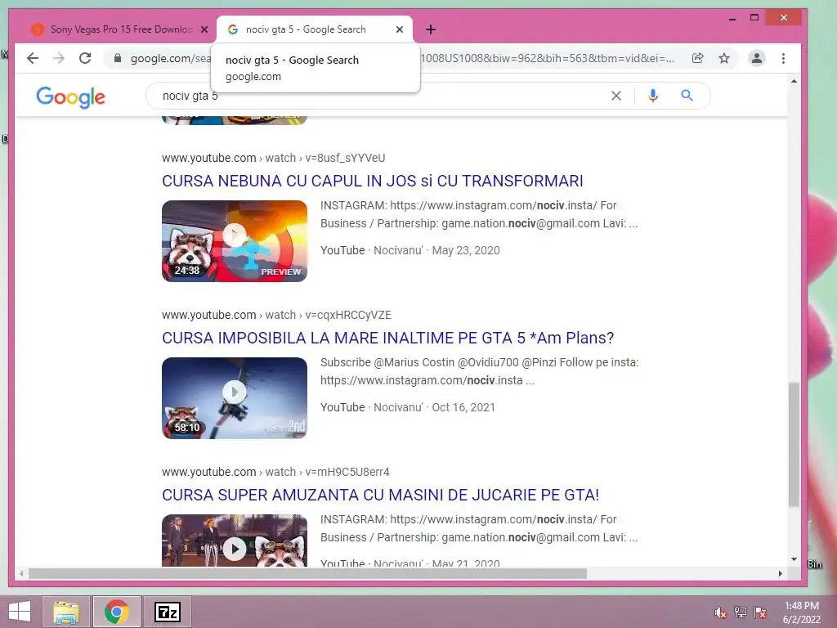This screenshot has height=628, width=837.
Task: Click the Google logo
Action: pyautogui.click(x=70, y=97)
